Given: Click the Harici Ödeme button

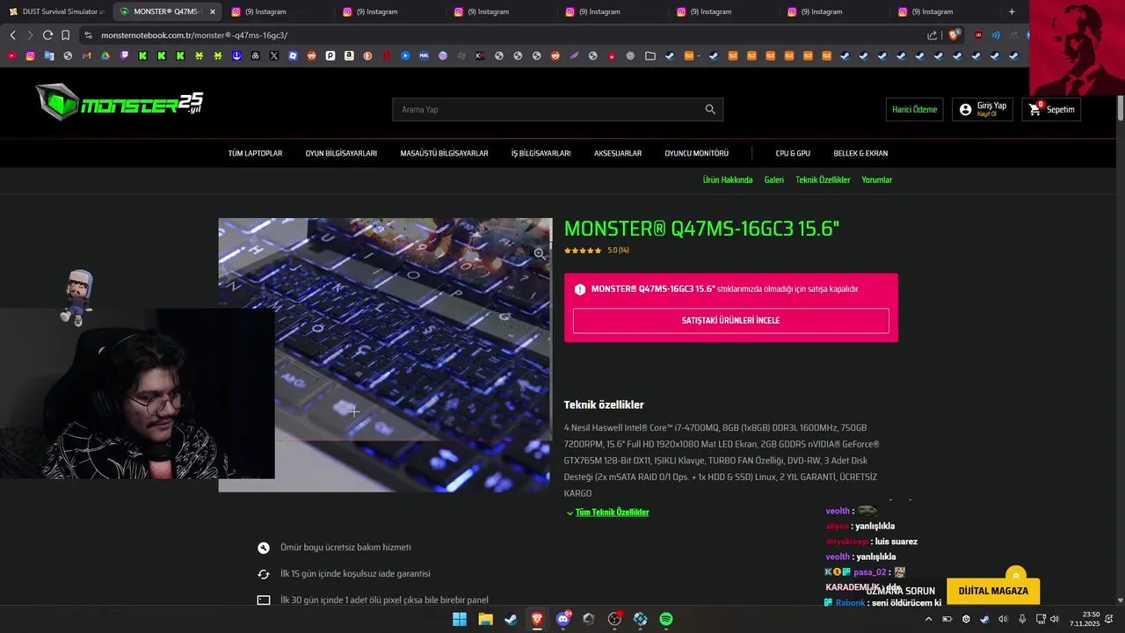Looking at the screenshot, I should click(914, 109).
